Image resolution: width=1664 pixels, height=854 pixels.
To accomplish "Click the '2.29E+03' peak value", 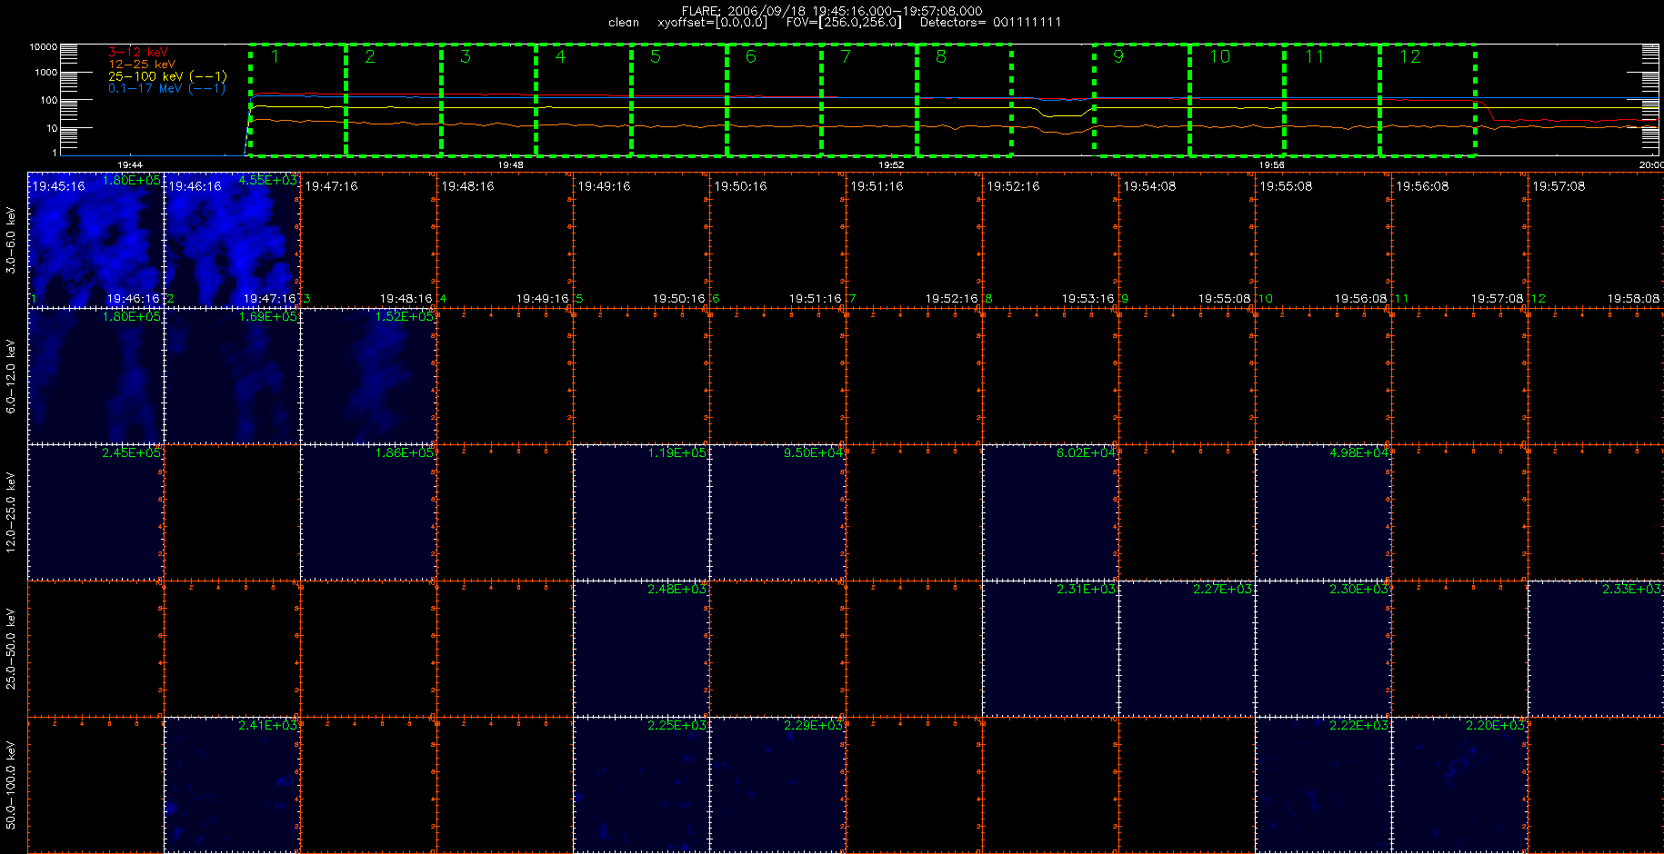I will point(813,725).
